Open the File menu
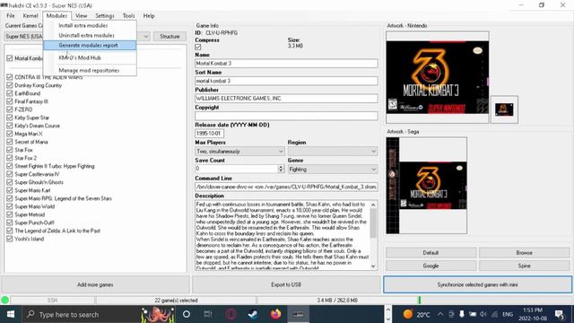Viewport: 574px width, 323px height. [11, 16]
